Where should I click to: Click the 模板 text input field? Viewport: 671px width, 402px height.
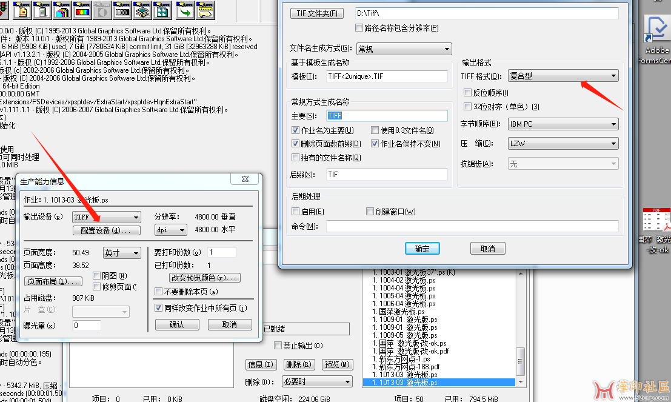click(x=387, y=76)
